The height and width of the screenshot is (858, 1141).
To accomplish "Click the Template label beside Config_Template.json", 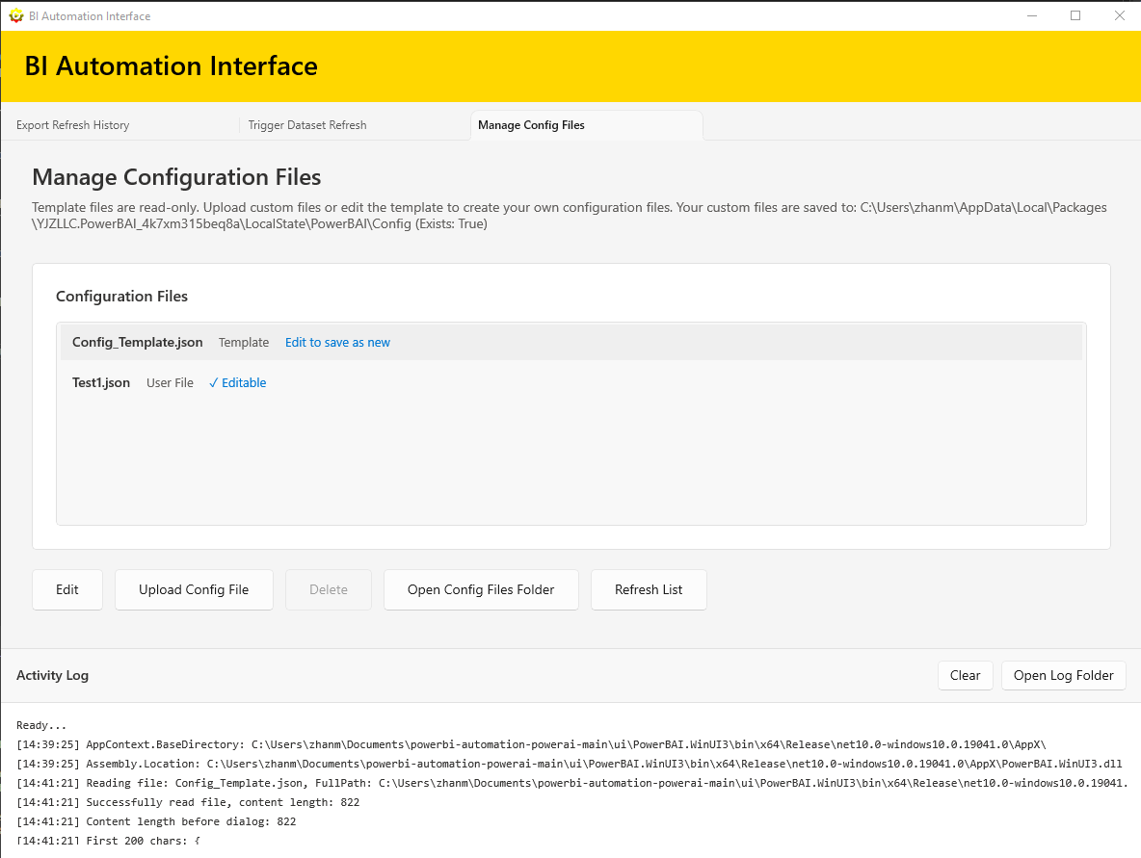I will click(244, 342).
